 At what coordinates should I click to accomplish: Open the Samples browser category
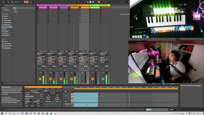click(x=6, y=31)
